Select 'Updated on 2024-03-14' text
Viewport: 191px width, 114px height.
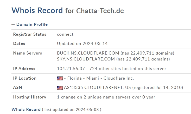point(82,44)
